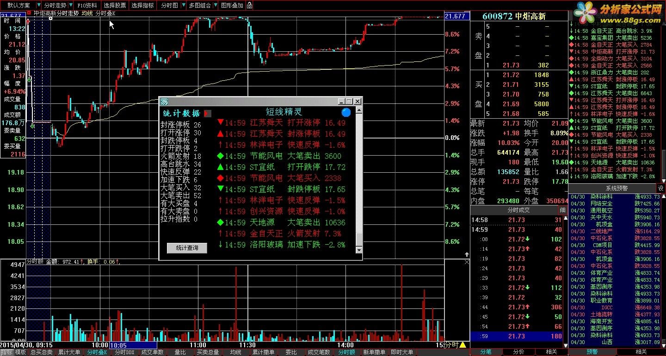Image resolution: width=666 pixels, height=356 pixels.
Task: Click 选择指标 toolbar button
Action: pyautogui.click(x=143, y=6)
